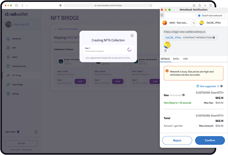The height and width of the screenshot is (155, 228).
Task: Click the info icon next to Gas estimated
Action: pyautogui.click(x=183, y=95)
